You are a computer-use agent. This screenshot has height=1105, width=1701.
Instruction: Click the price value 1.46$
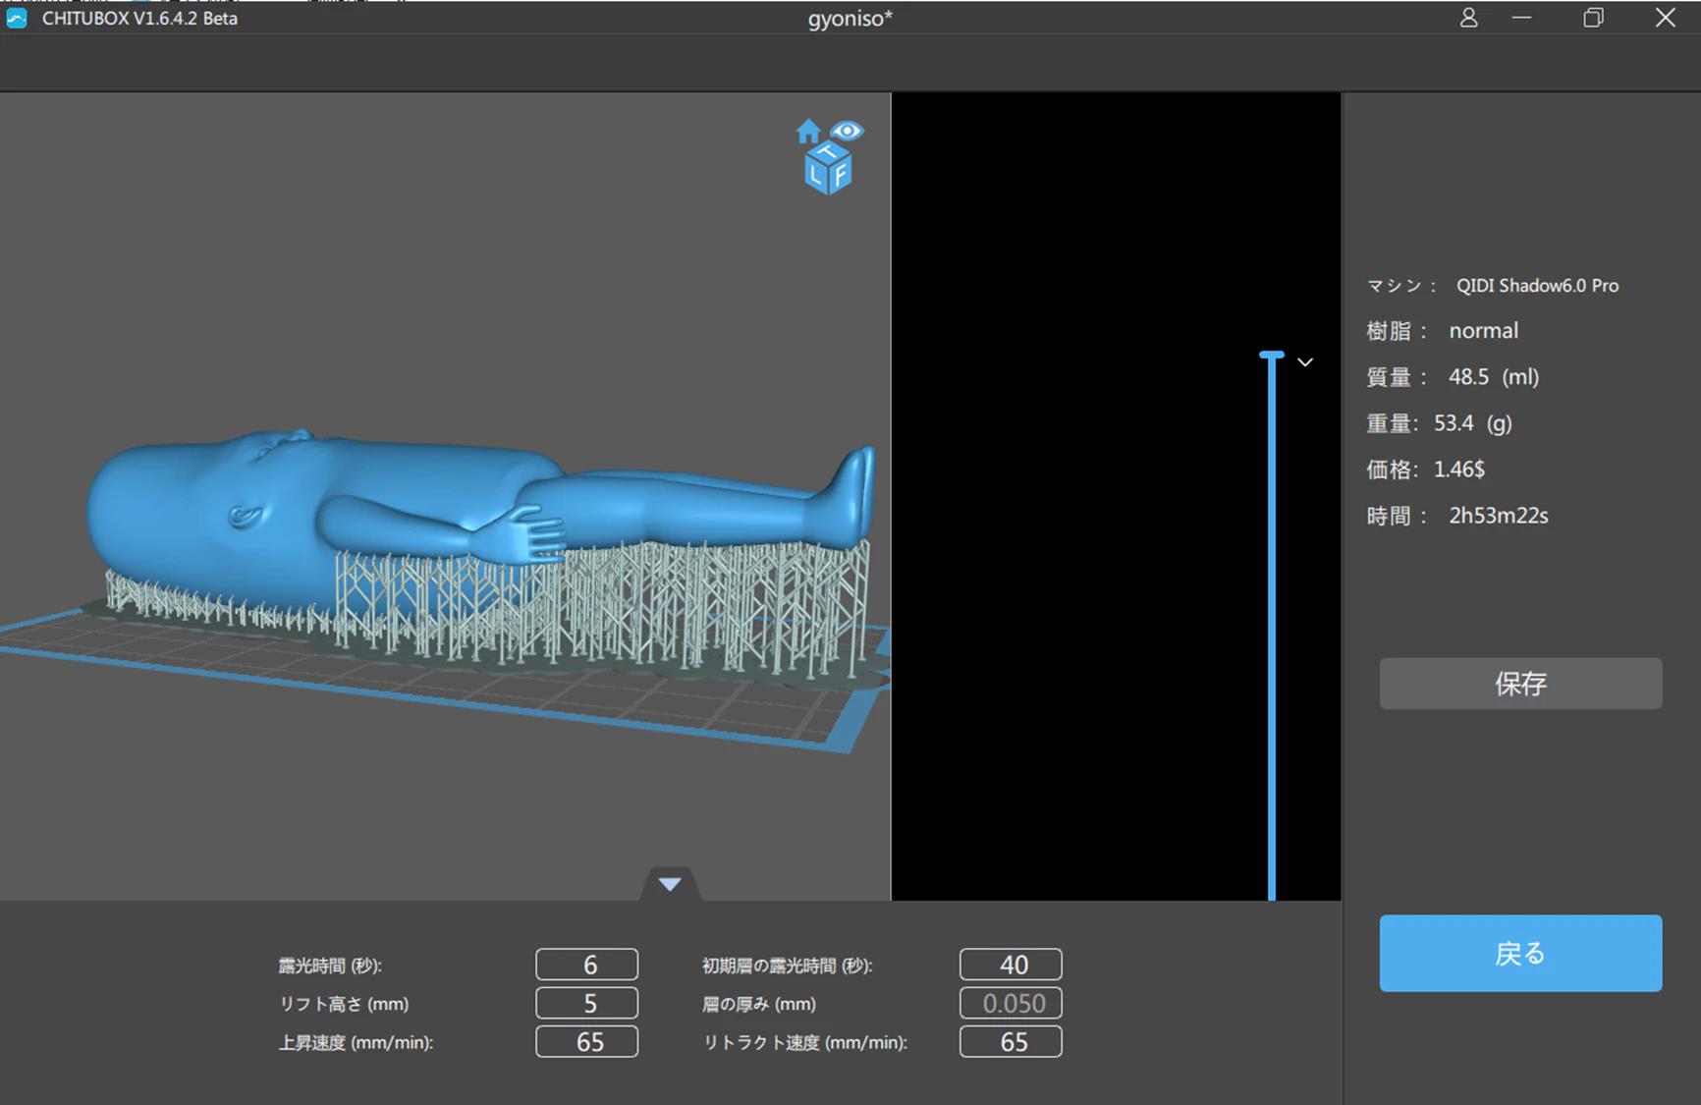[x=1459, y=470]
